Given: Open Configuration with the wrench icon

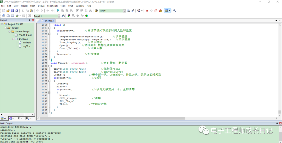Looking at the screenshot, I should click(x=174, y=11).
